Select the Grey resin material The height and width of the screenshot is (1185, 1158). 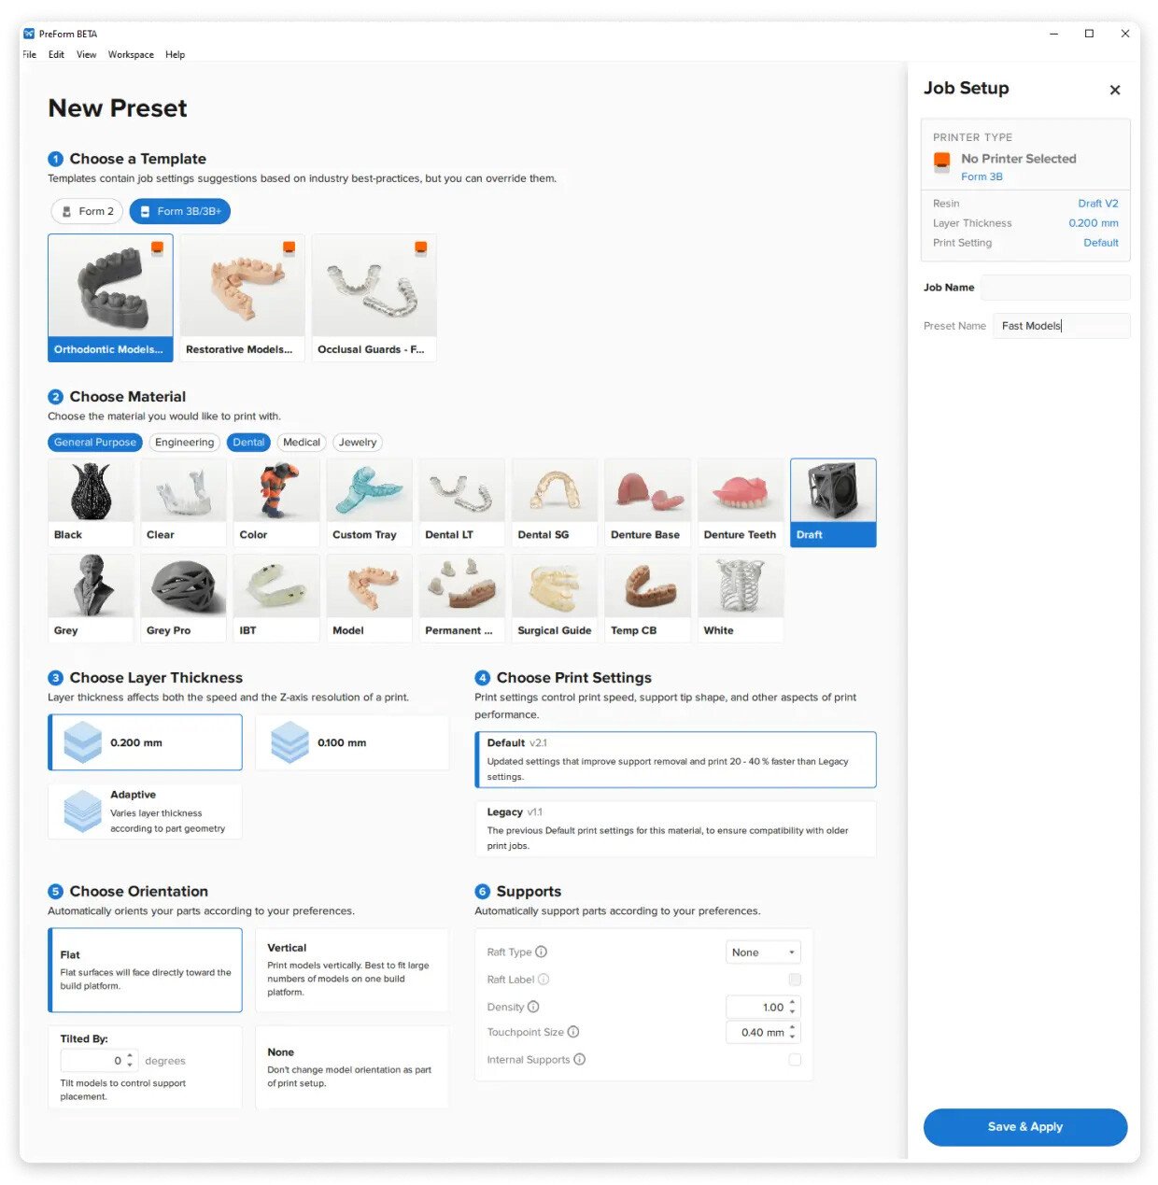coord(91,598)
